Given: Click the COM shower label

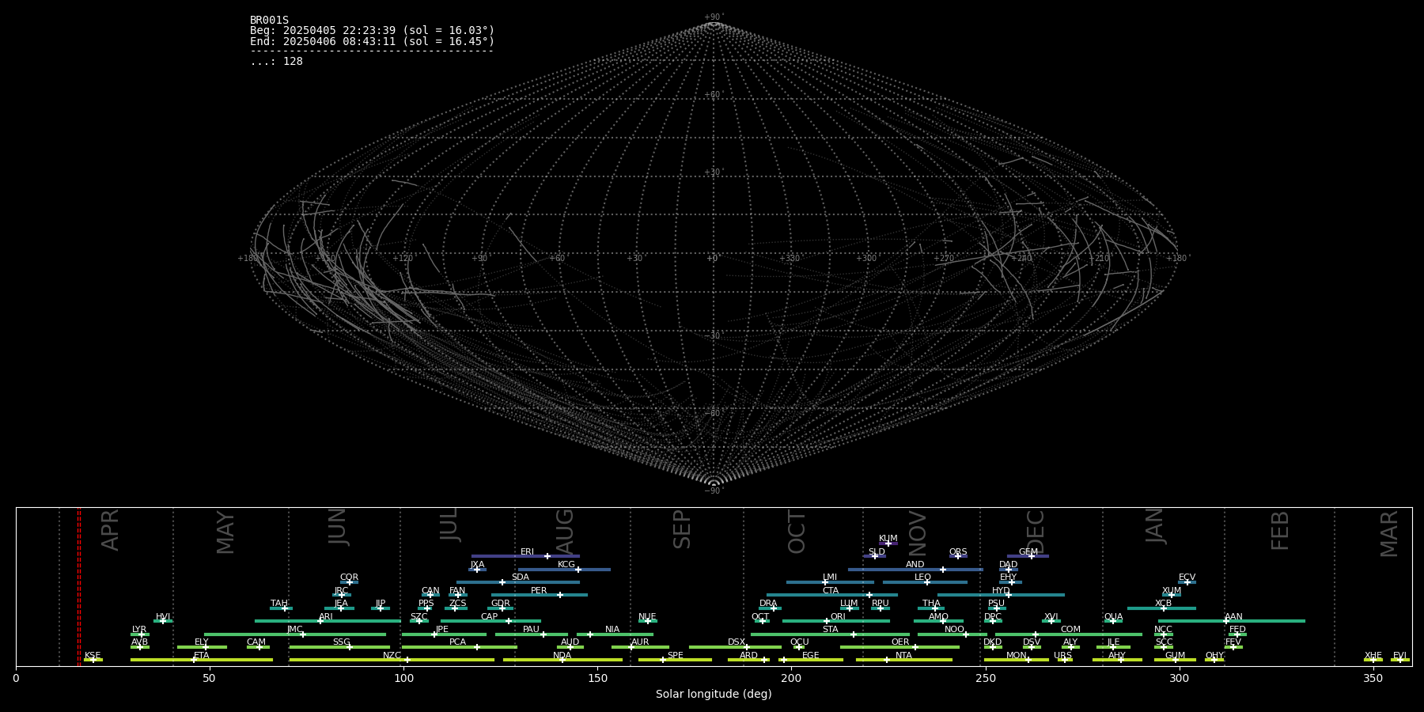Looking at the screenshot, I should tap(1070, 630).
